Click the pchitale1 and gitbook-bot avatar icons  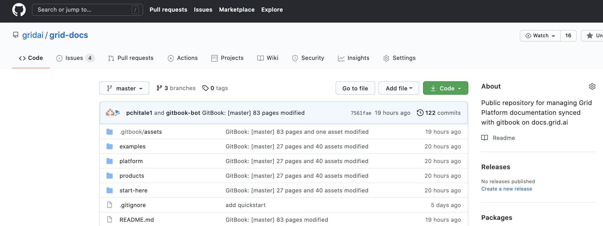point(113,113)
